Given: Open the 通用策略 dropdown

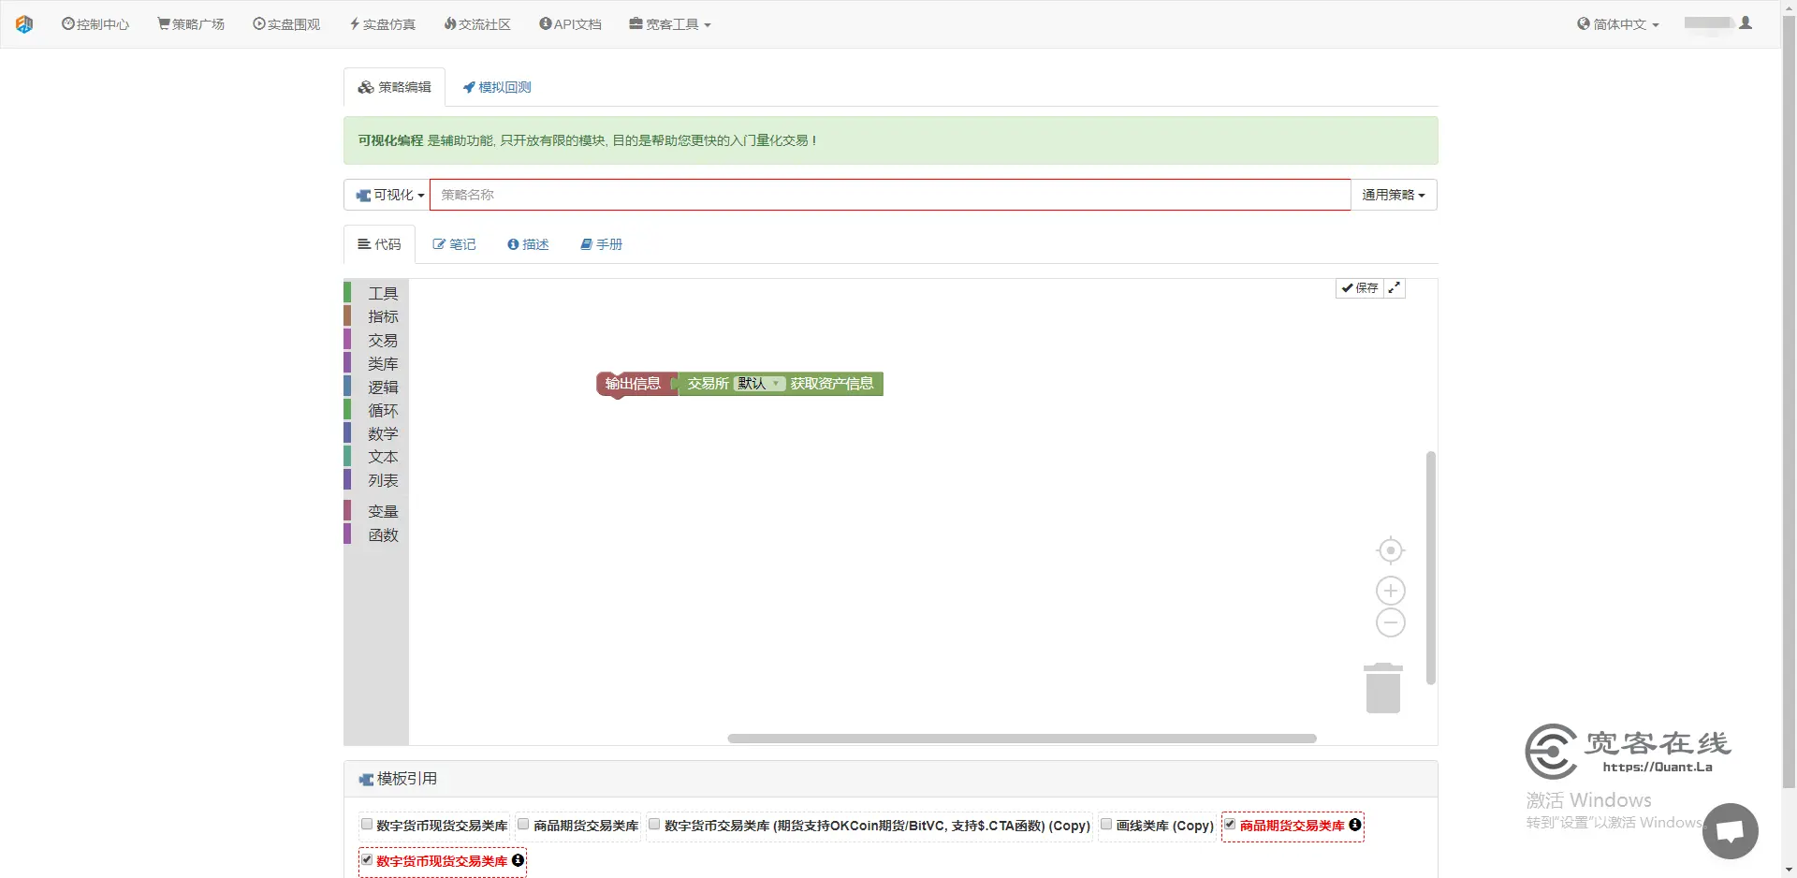Looking at the screenshot, I should tap(1393, 195).
